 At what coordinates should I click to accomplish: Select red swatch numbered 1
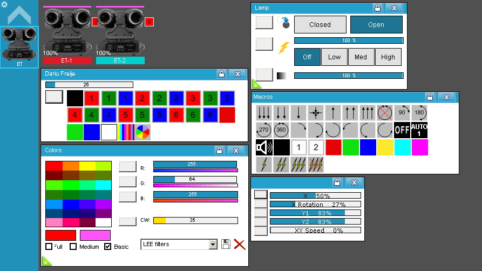coord(92,98)
